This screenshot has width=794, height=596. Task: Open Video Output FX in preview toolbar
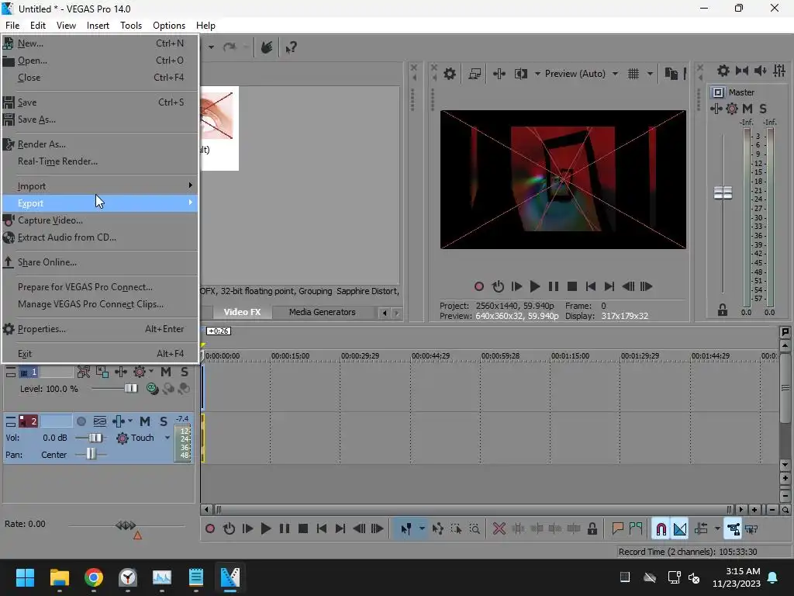499,74
